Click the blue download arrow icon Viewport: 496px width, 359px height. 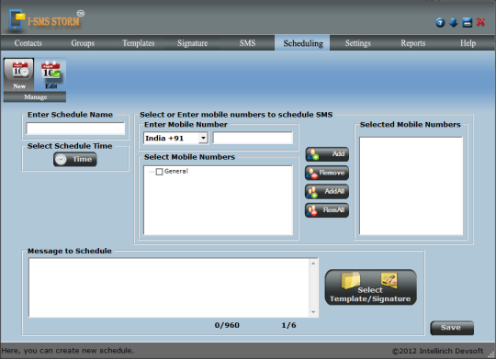[x=454, y=22]
